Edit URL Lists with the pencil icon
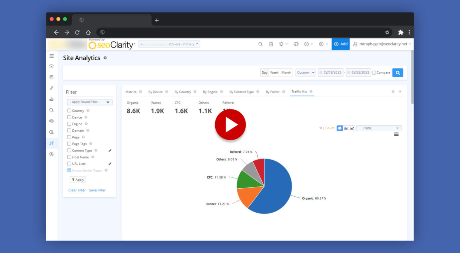Image resolution: width=460 pixels, height=253 pixels. [110, 164]
